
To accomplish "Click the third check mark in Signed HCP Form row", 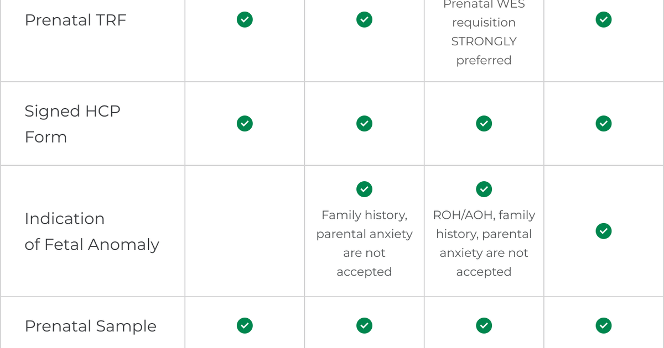I will pos(484,123).
